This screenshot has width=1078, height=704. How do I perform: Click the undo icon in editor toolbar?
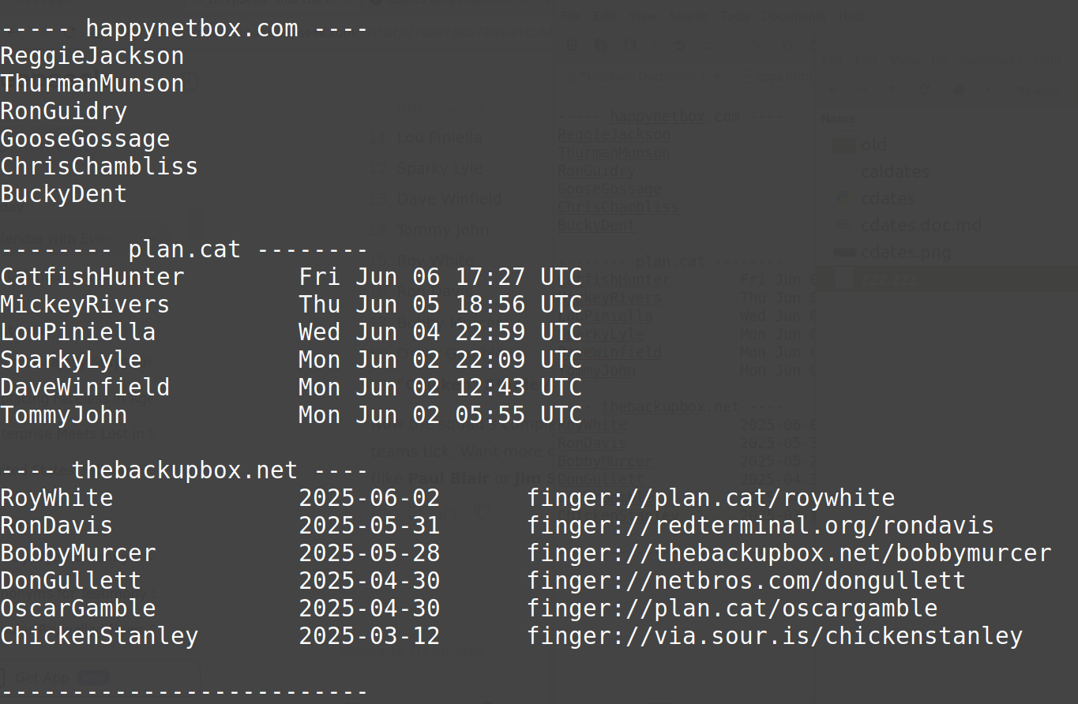click(679, 46)
